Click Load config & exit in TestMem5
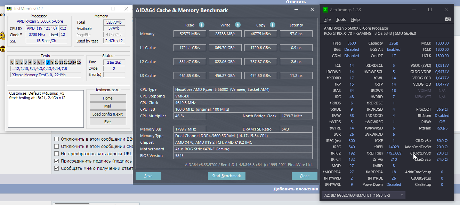Screen dimensions: 460x205 click(x=107, y=114)
